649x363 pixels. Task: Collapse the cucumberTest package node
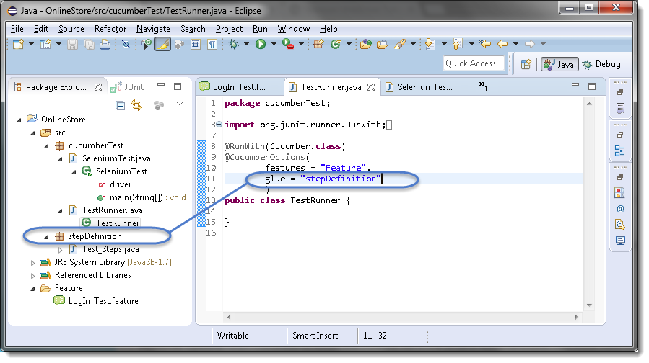(46, 146)
